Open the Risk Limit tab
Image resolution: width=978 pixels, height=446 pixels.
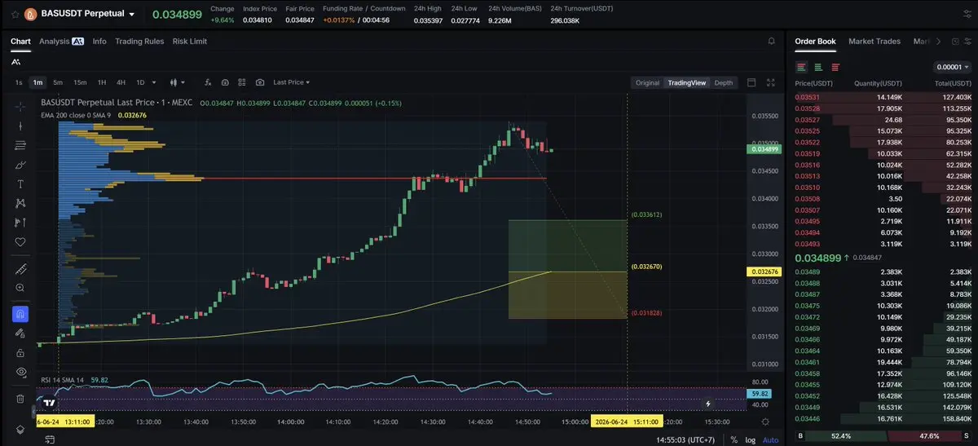(x=190, y=41)
